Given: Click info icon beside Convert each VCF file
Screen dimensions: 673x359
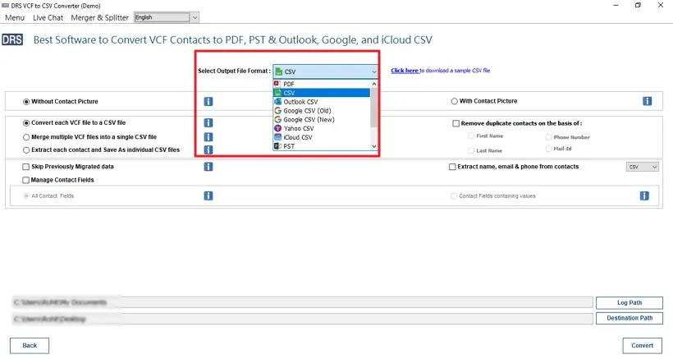Looking at the screenshot, I should click(208, 123).
